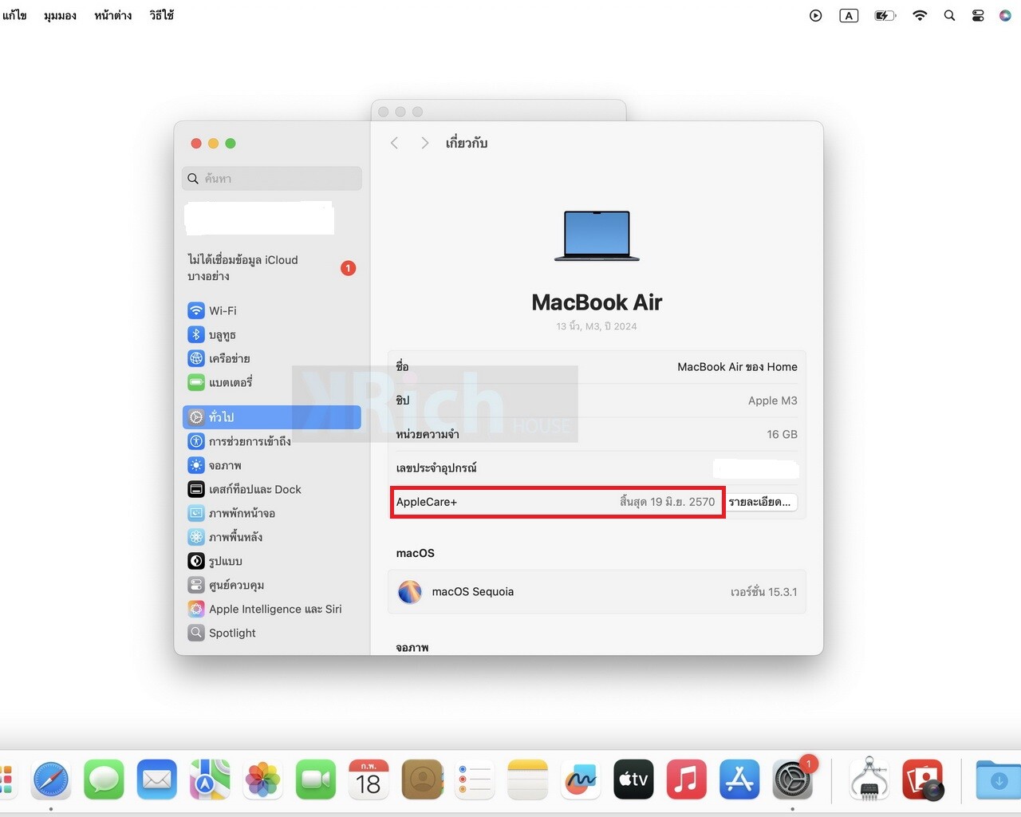
Task: Click the '16 GB' memory value
Action: click(x=782, y=434)
